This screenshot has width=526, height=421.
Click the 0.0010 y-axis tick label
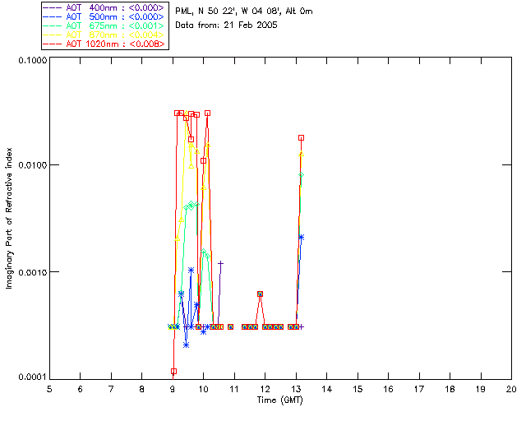tap(32, 272)
